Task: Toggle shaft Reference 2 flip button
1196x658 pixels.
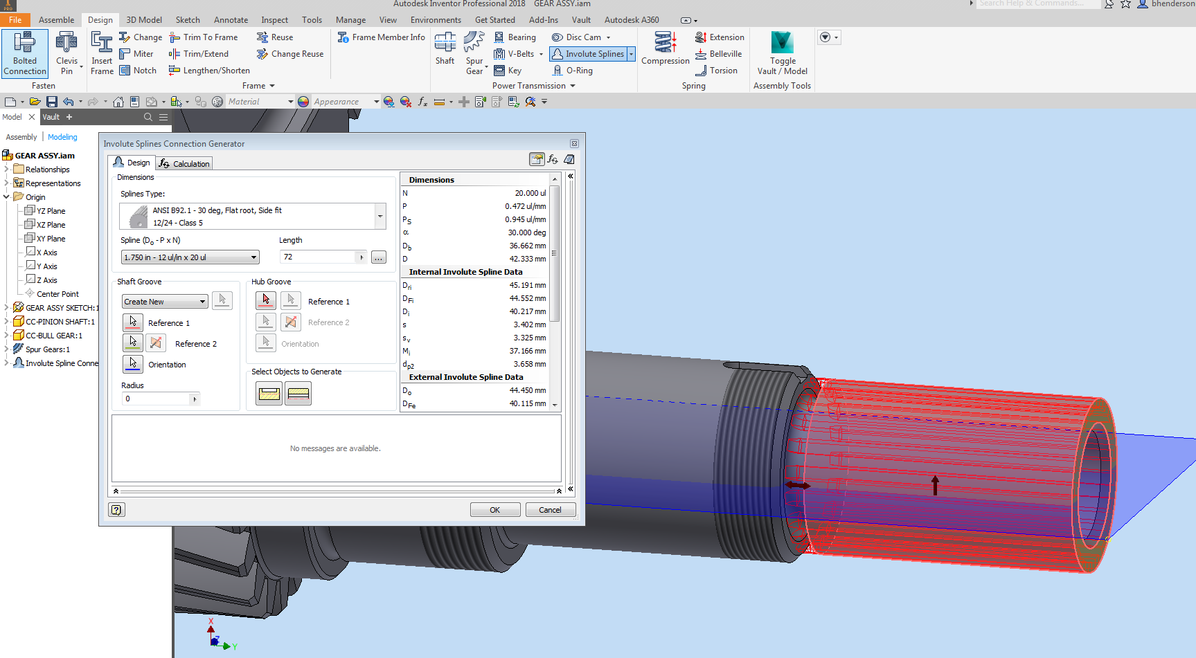Action: 156,342
